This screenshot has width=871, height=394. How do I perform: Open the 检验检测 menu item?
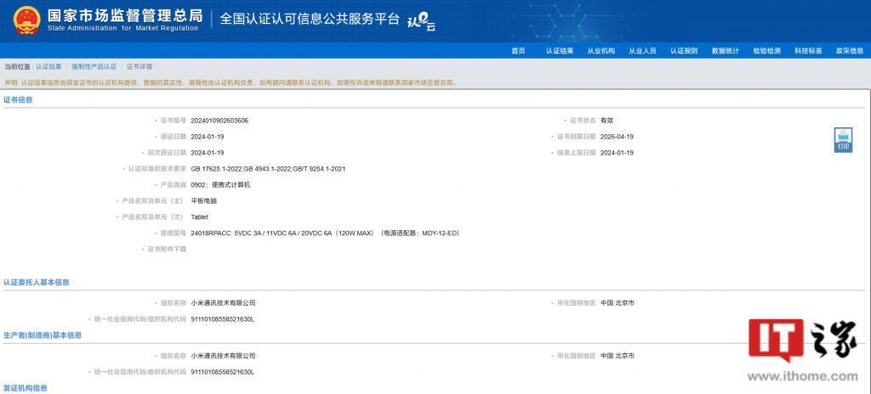tap(766, 50)
